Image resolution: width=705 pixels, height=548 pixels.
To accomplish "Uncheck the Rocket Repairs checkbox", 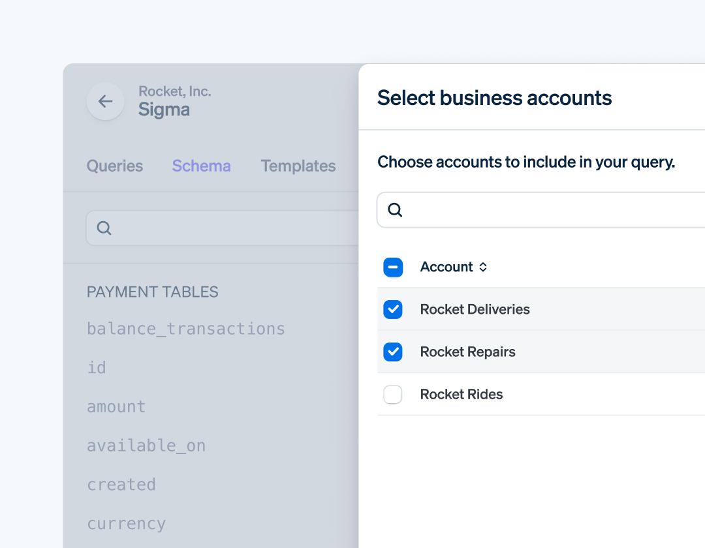I will pyautogui.click(x=393, y=352).
